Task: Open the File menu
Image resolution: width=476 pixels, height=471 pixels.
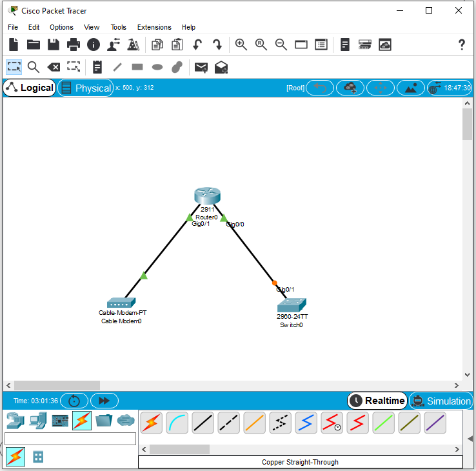Action: pyautogui.click(x=13, y=27)
